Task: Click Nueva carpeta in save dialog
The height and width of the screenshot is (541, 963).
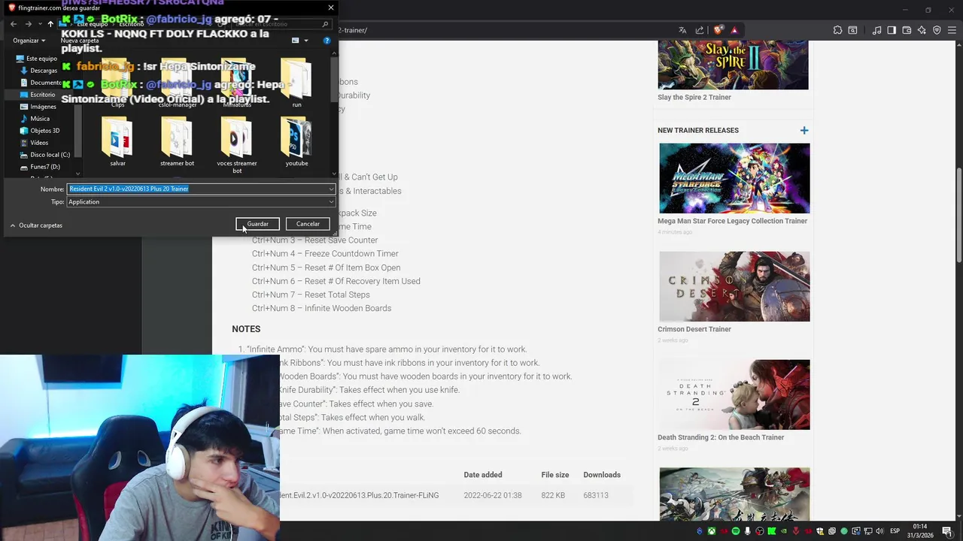Action: [x=80, y=41]
